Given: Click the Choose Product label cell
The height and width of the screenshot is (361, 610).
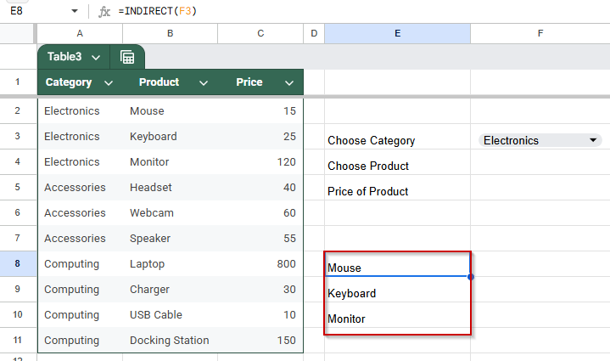Looking at the screenshot, I should tap(398, 162).
